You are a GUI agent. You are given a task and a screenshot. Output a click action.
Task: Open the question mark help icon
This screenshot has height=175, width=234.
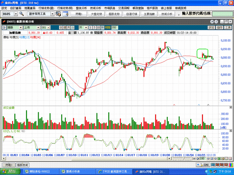pos(216,22)
